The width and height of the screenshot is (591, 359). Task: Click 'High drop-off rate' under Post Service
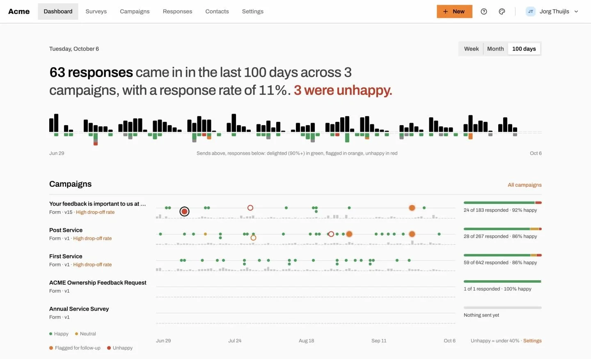pos(92,238)
